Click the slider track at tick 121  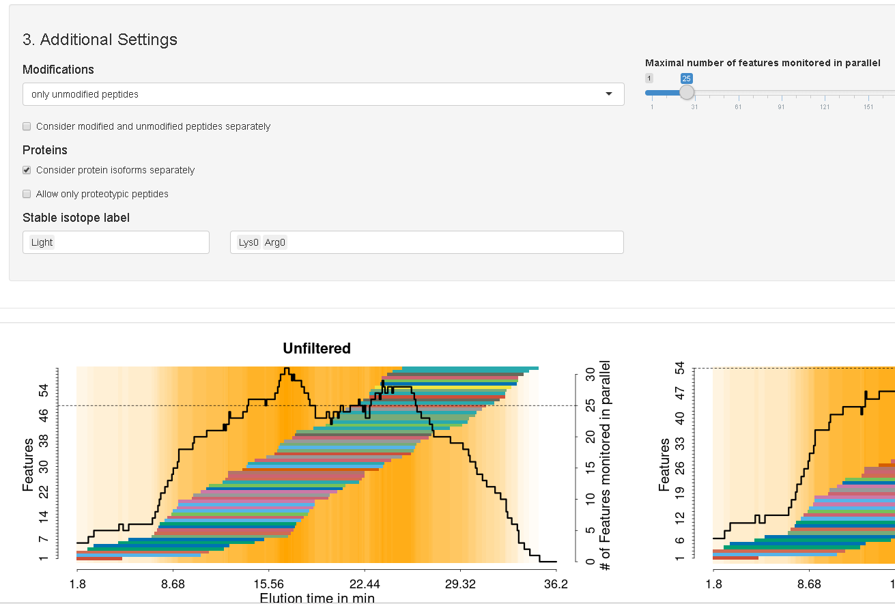pos(825,93)
